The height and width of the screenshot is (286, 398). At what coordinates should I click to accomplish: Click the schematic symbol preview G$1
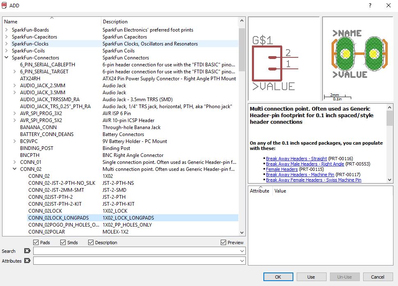(x=284, y=59)
